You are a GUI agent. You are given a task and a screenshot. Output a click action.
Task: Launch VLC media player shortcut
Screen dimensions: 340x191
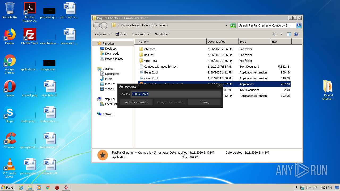(x=10, y=168)
